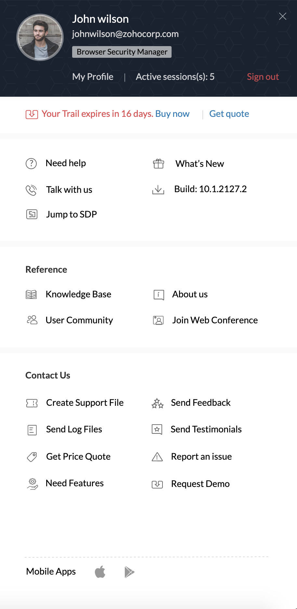The width and height of the screenshot is (297, 609).
Task: Open the Google Play mobile app icon
Action: 129,572
